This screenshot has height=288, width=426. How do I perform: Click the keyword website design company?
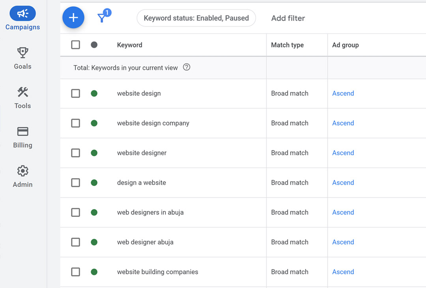point(153,123)
